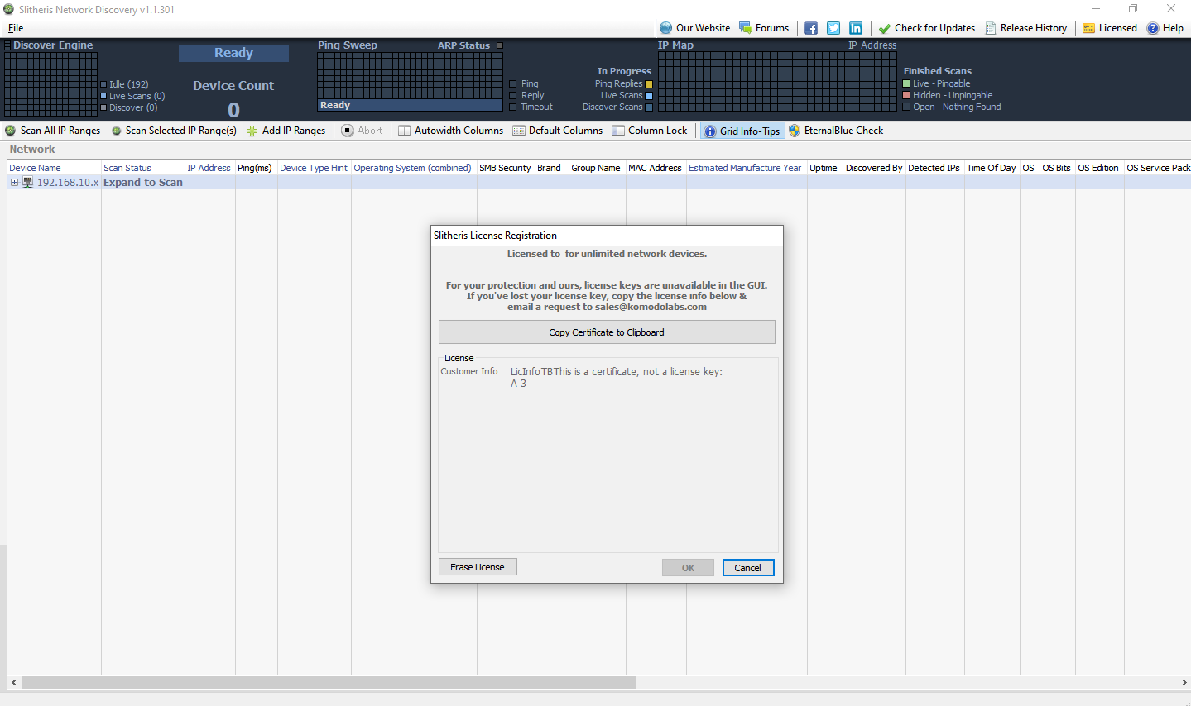The width and height of the screenshot is (1191, 706).
Task: Click the IP Map grid
Action: tap(777, 81)
